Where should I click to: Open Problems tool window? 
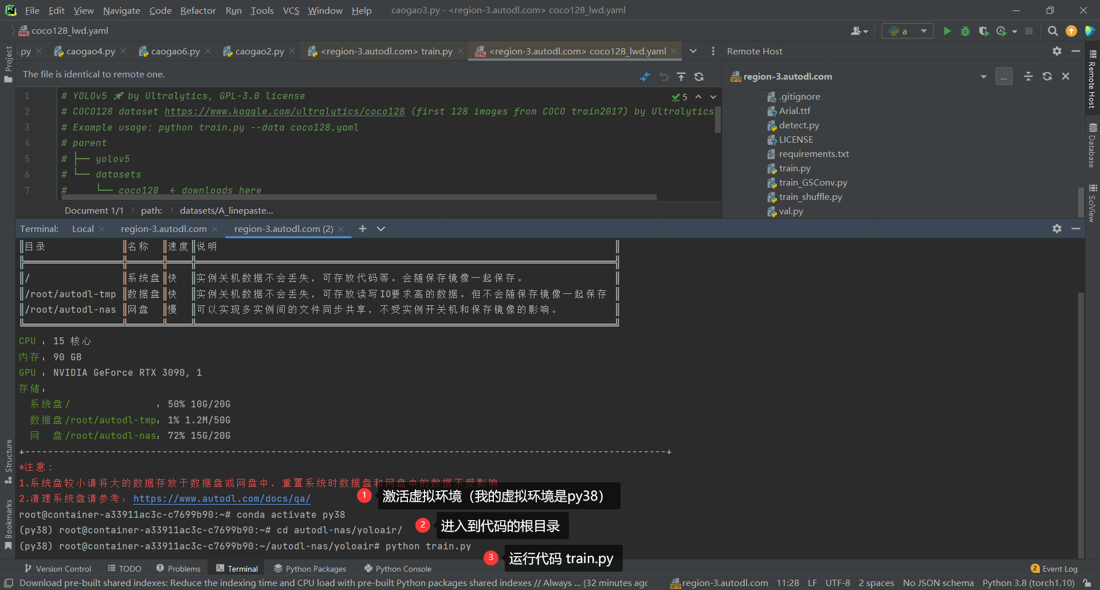[x=178, y=569]
